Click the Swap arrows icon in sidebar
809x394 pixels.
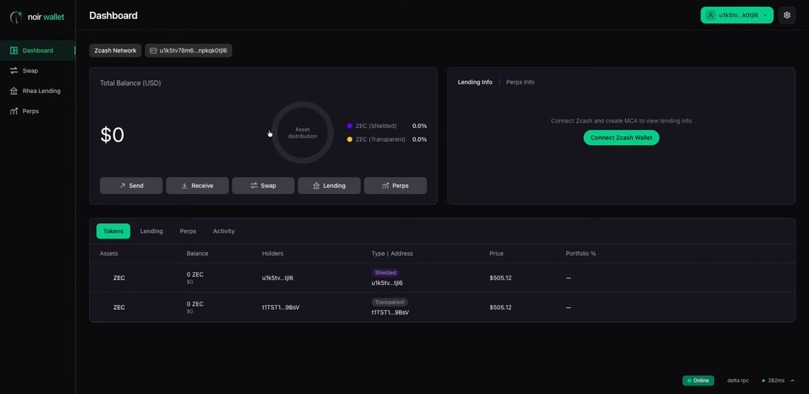pos(14,71)
